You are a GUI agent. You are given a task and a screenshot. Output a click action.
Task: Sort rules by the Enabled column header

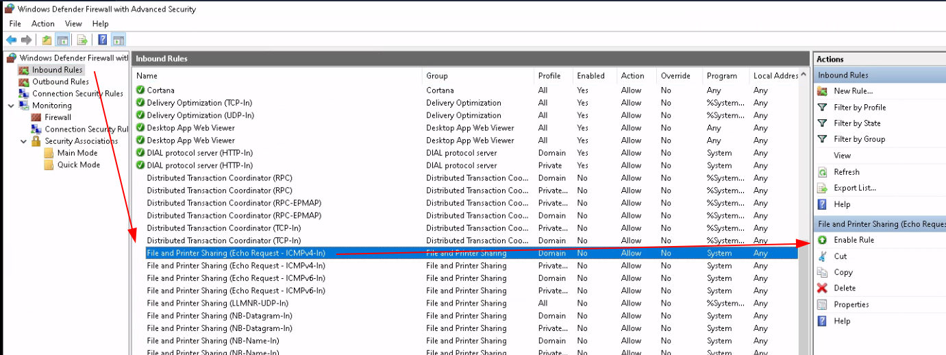[x=595, y=76]
